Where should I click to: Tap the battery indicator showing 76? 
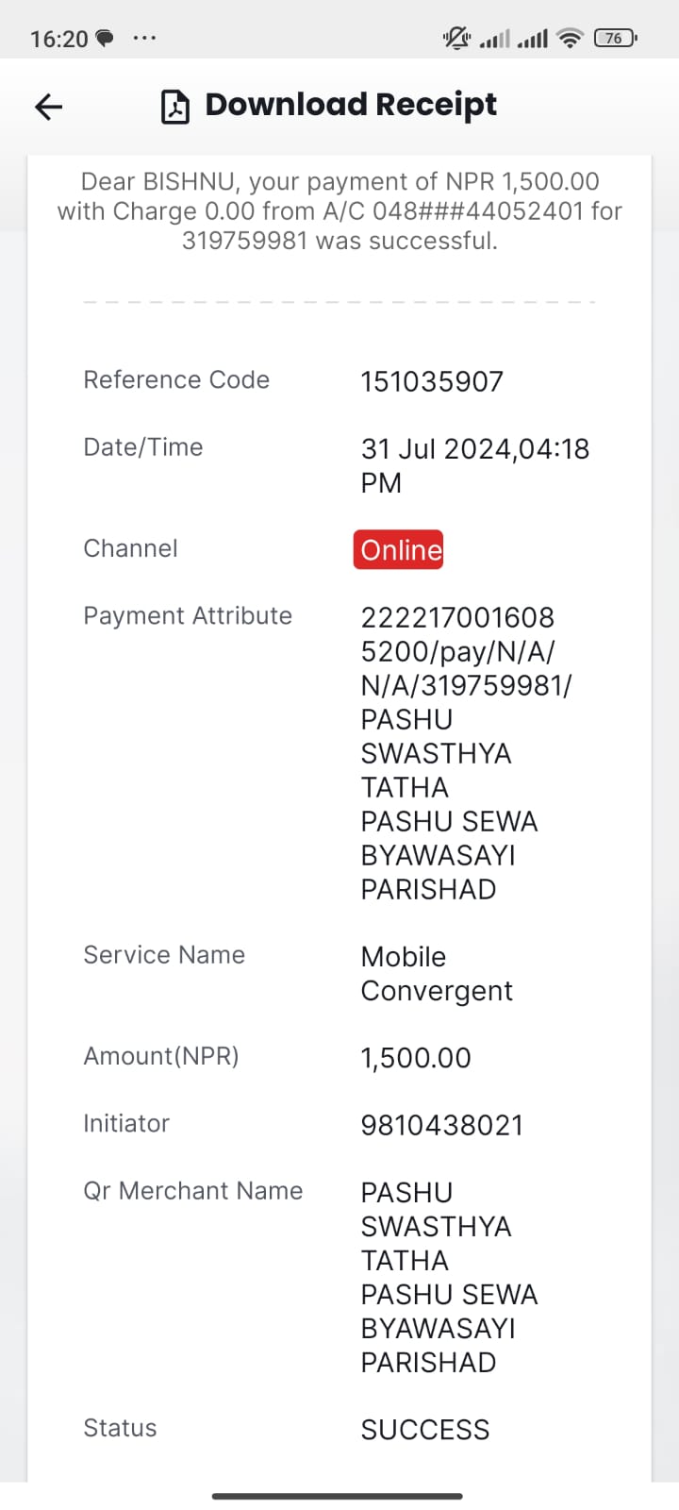point(615,39)
